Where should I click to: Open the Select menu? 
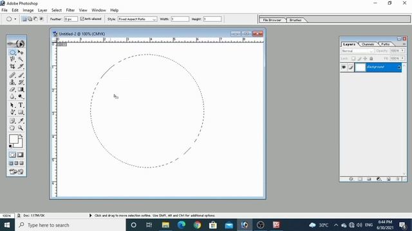coord(56,10)
